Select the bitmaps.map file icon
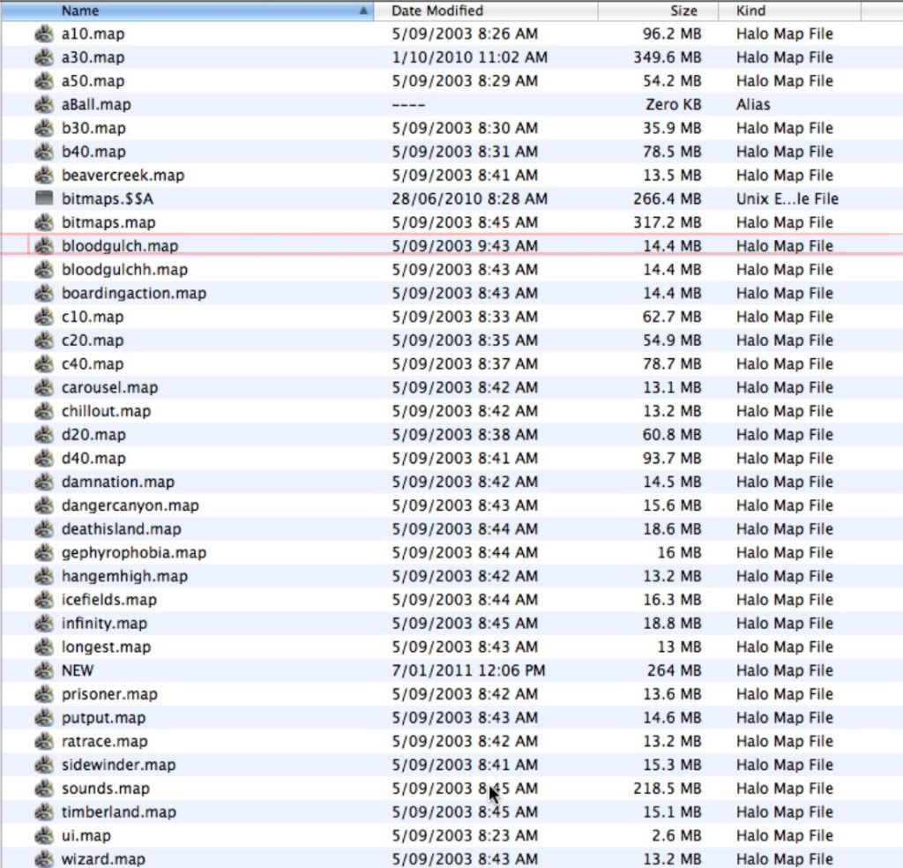 coord(44,223)
